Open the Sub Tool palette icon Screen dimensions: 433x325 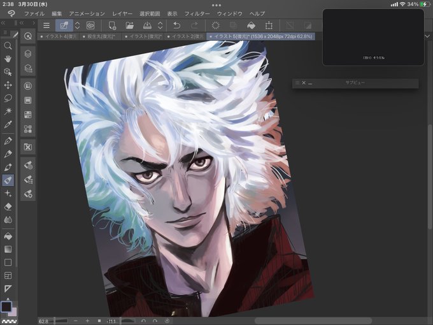[28, 165]
